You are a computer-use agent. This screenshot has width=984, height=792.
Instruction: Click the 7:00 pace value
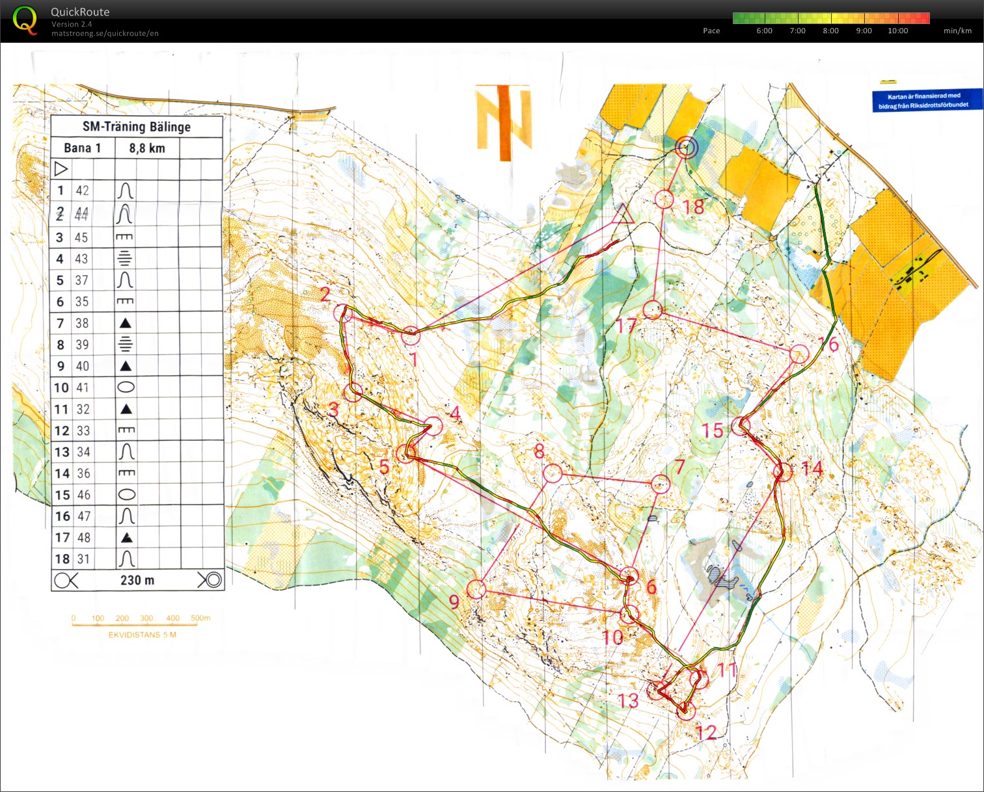coord(797,31)
